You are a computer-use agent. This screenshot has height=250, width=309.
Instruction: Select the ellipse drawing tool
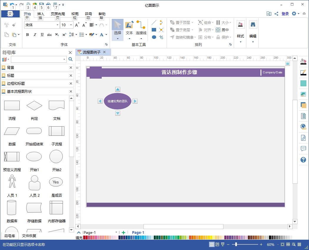click(154, 37)
